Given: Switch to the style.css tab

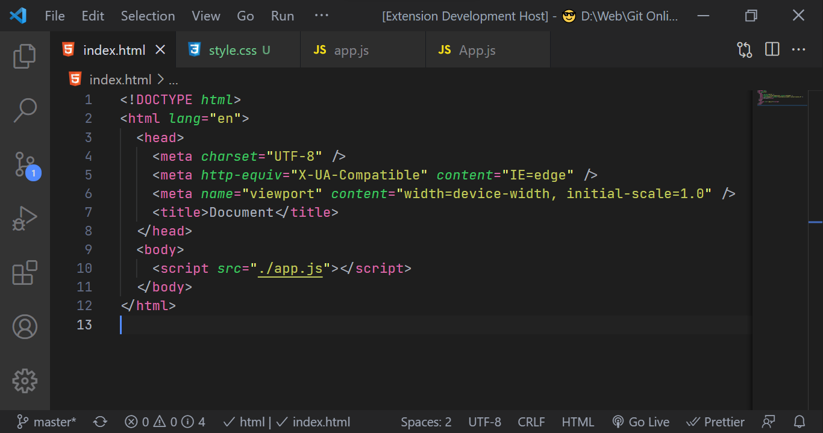Looking at the screenshot, I should (x=238, y=50).
